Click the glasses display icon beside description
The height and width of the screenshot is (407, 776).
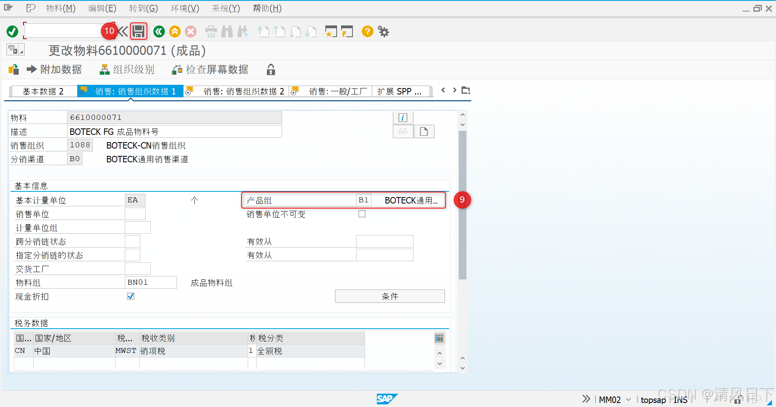(403, 131)
